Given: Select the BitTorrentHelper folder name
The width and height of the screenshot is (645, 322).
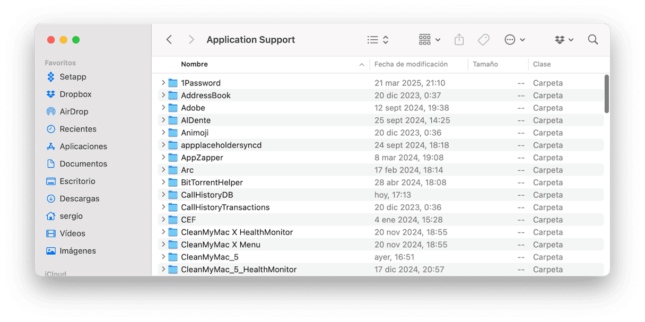Looking at the screenshot, I should coord(212,182).
